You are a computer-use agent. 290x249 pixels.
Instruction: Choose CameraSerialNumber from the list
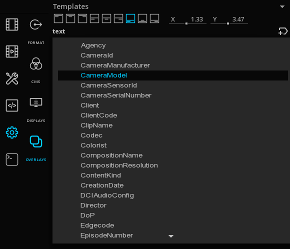[116, 95]
